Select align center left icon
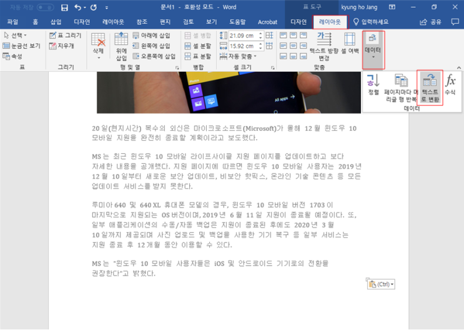Viewport: 464px width, 331px height. (283, 46)
